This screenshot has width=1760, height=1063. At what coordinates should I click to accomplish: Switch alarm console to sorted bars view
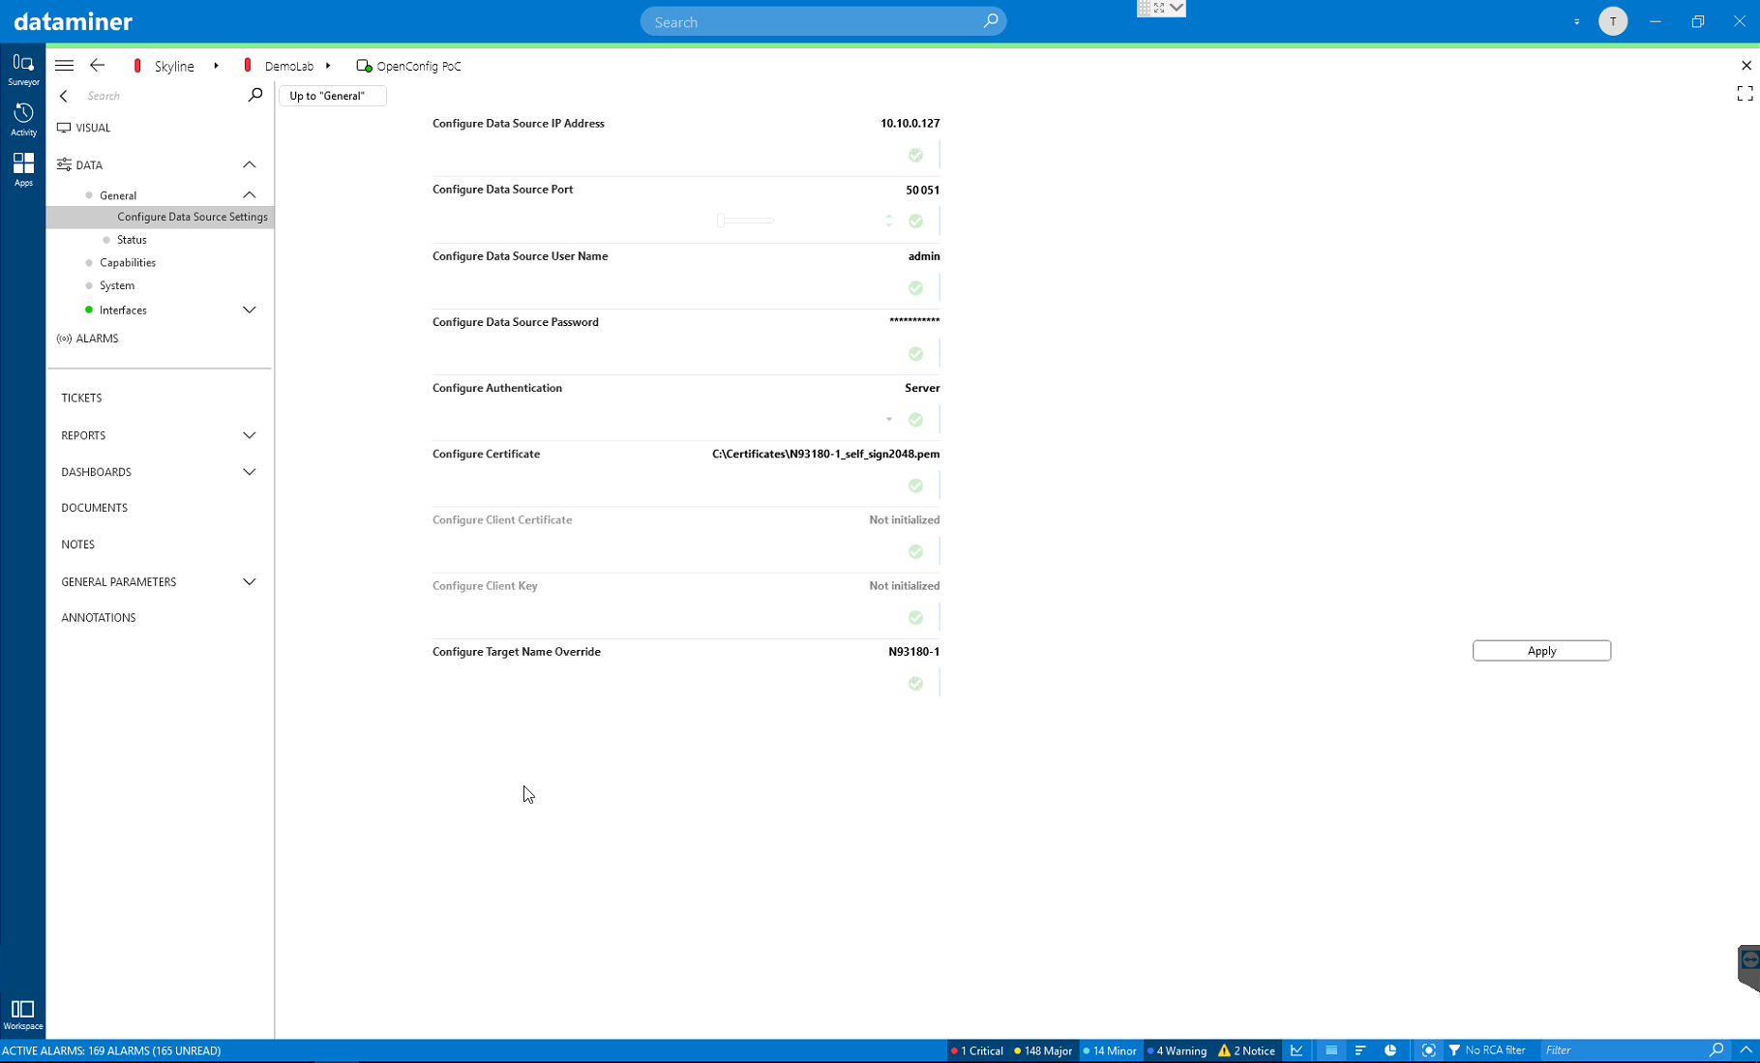(x=1360, y=1050)
